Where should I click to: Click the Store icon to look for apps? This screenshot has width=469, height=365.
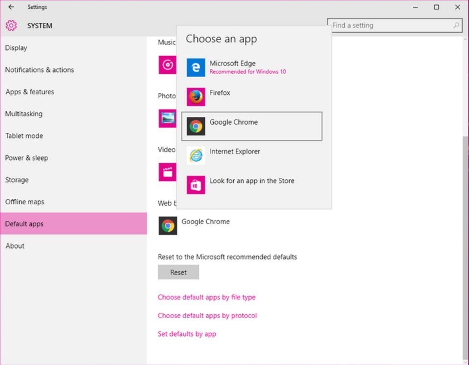point(196,185)
